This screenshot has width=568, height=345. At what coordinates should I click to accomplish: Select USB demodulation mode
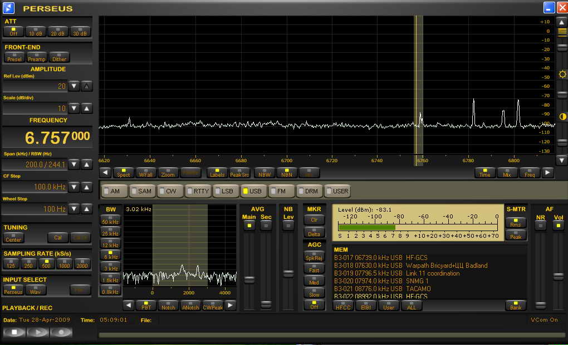[254, 191]
